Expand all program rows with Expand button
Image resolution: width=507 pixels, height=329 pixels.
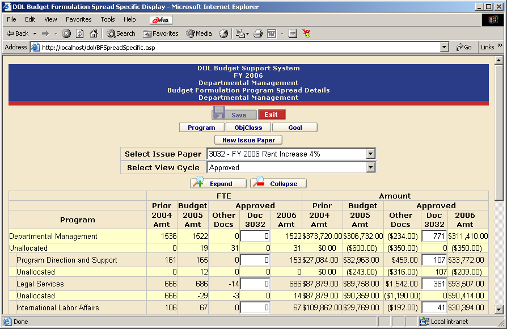click(218, 183)
